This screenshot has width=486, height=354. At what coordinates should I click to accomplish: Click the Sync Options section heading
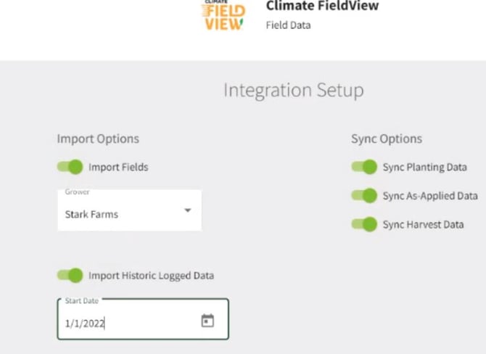386,139
